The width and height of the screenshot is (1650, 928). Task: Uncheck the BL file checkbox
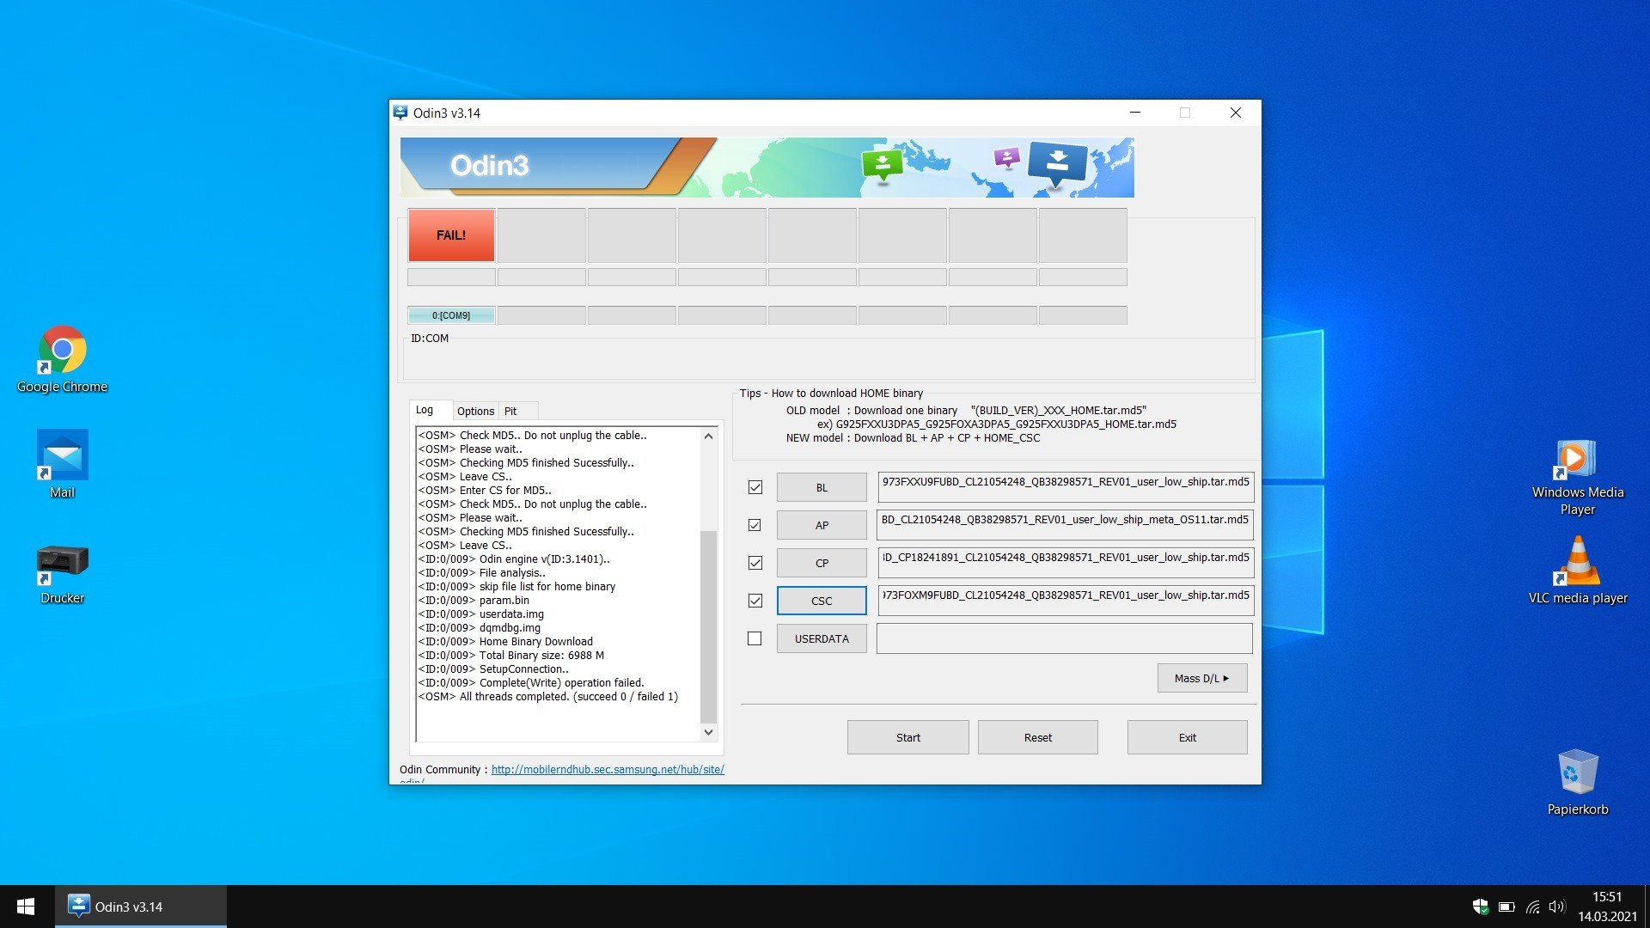coord(755,487)
